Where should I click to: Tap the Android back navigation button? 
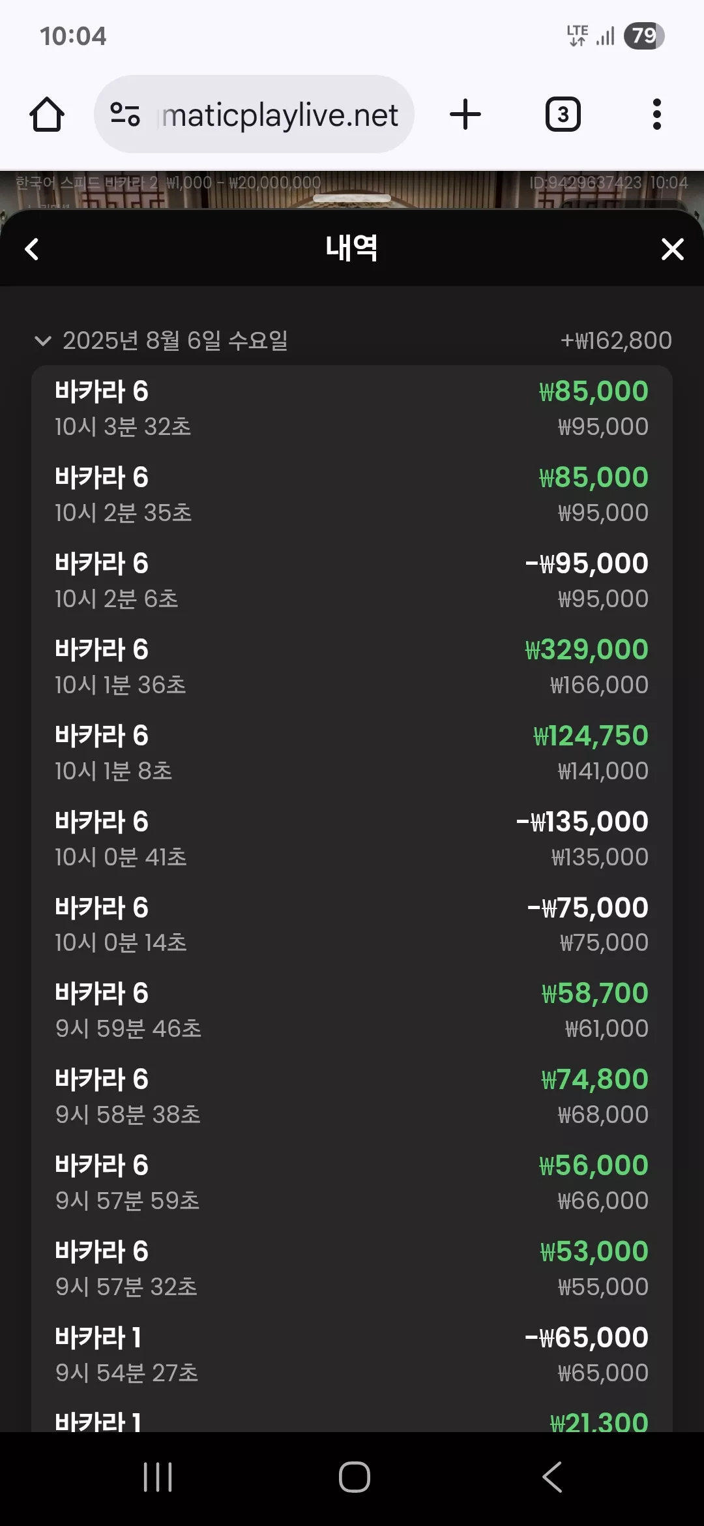click(552, 1477)
